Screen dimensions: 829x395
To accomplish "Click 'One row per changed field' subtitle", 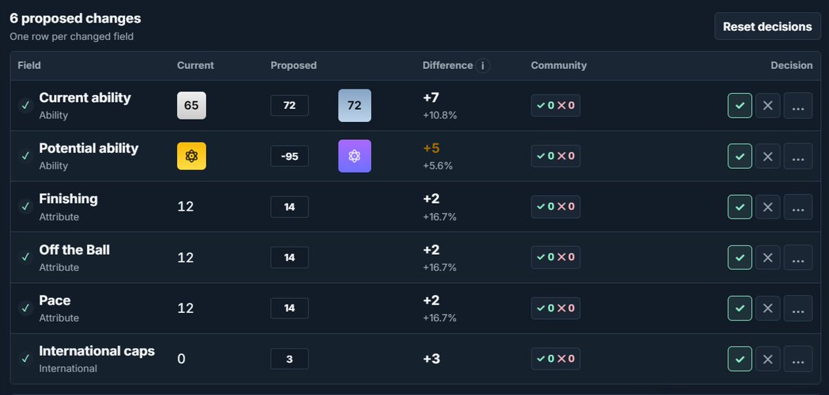I will [72, 37].
